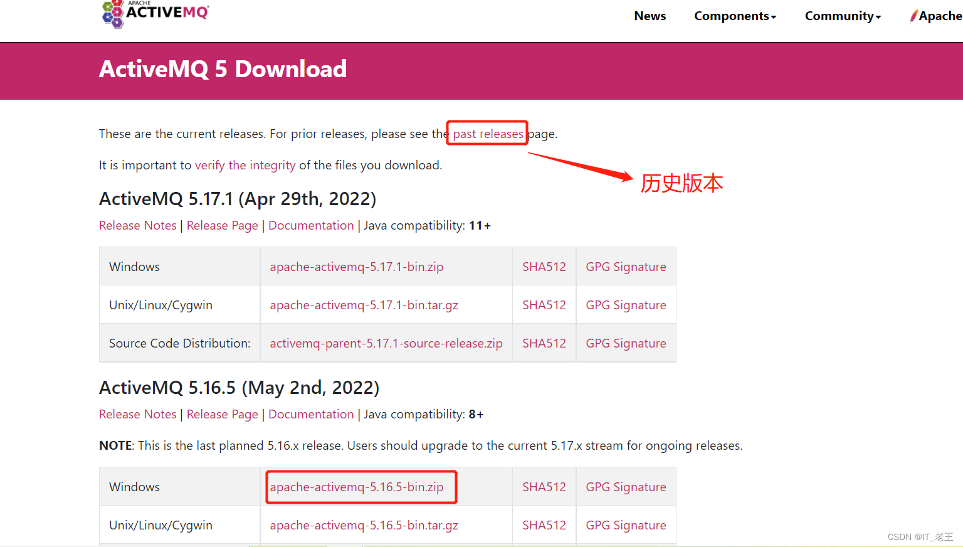Select the ActiveMQ 5 Download page heading

[223, 69]
